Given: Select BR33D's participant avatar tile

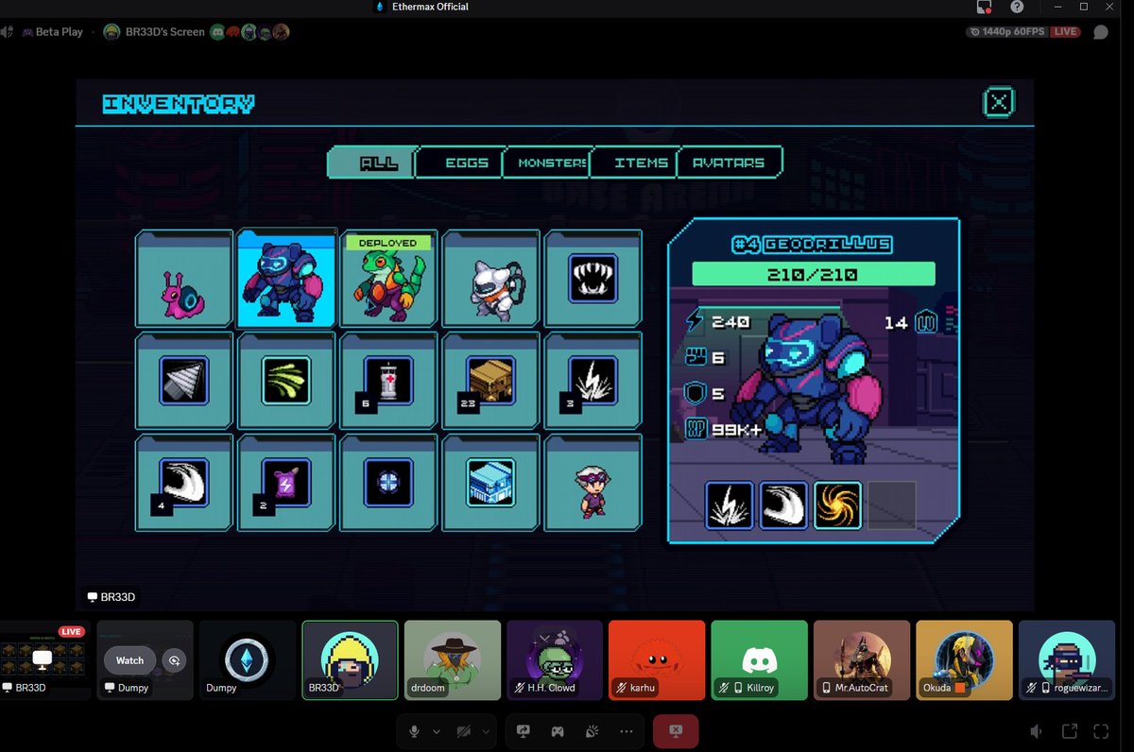Looking at the screenshot, I should coord(350,659).
